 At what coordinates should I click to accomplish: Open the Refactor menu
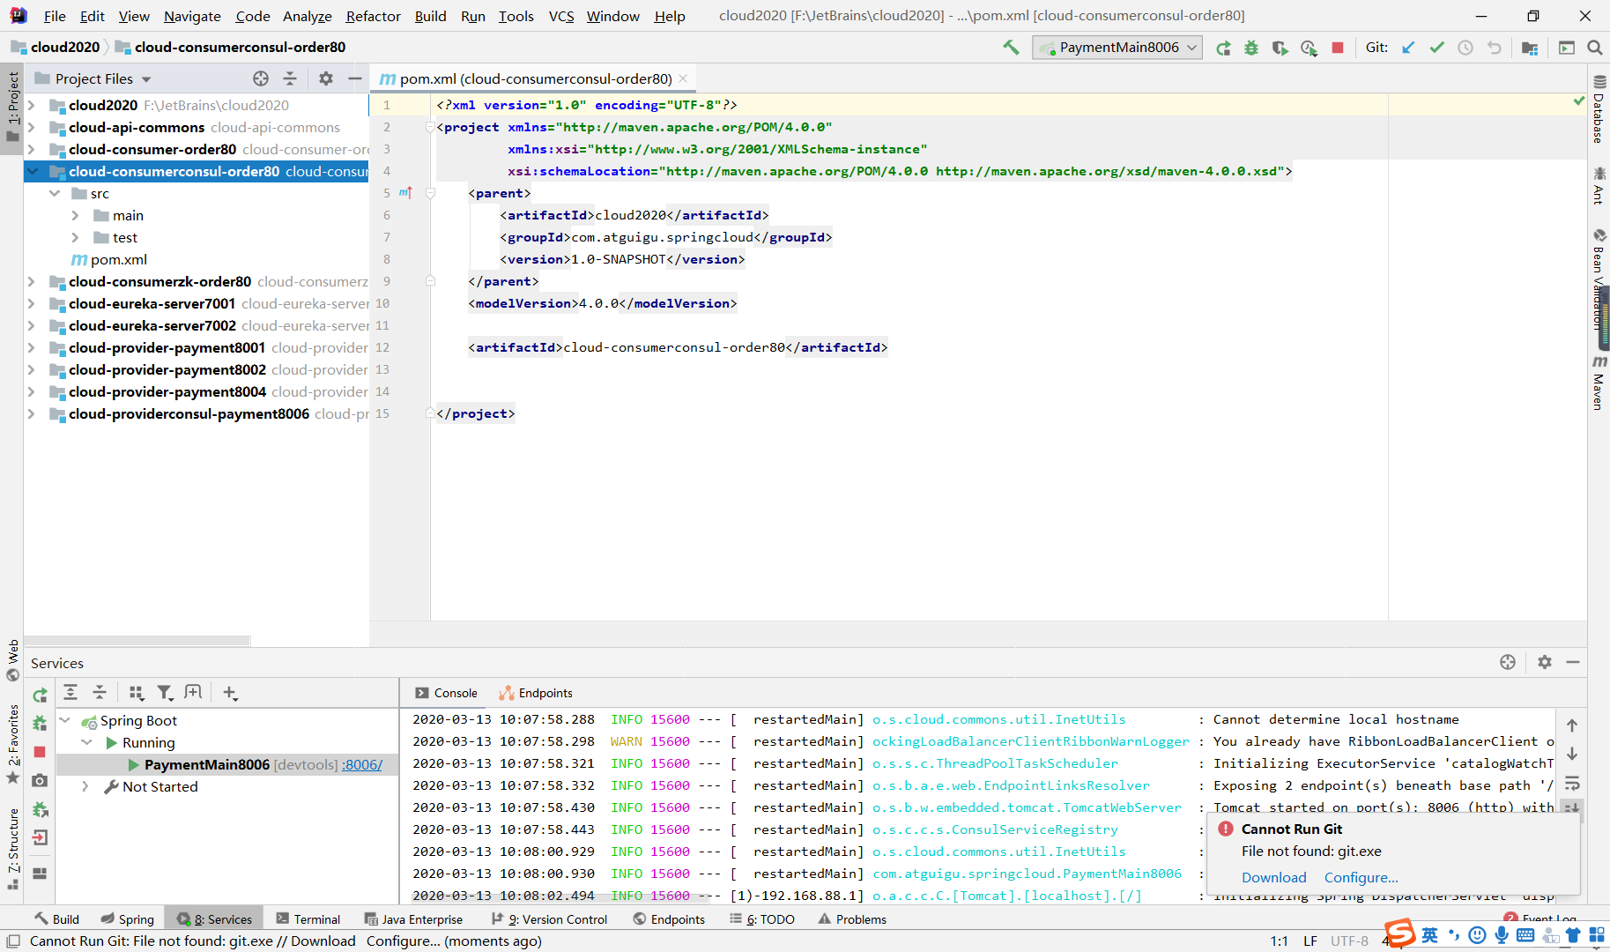point(373,16)
